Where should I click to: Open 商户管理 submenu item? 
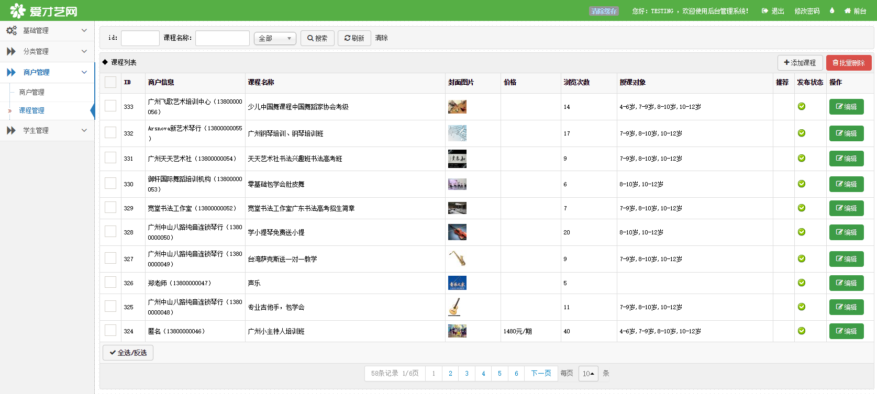(32, 92)
